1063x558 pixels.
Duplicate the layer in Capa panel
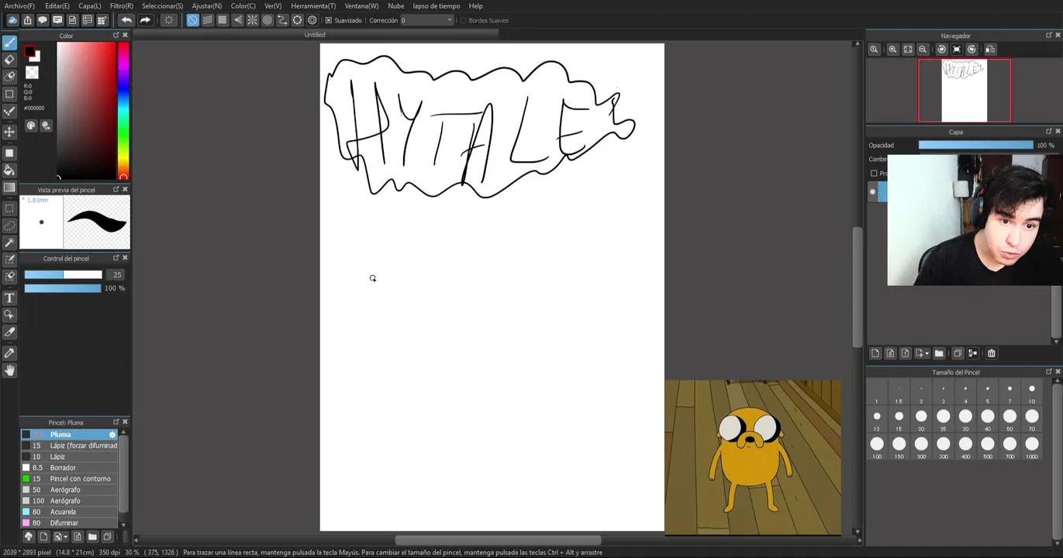958,353
